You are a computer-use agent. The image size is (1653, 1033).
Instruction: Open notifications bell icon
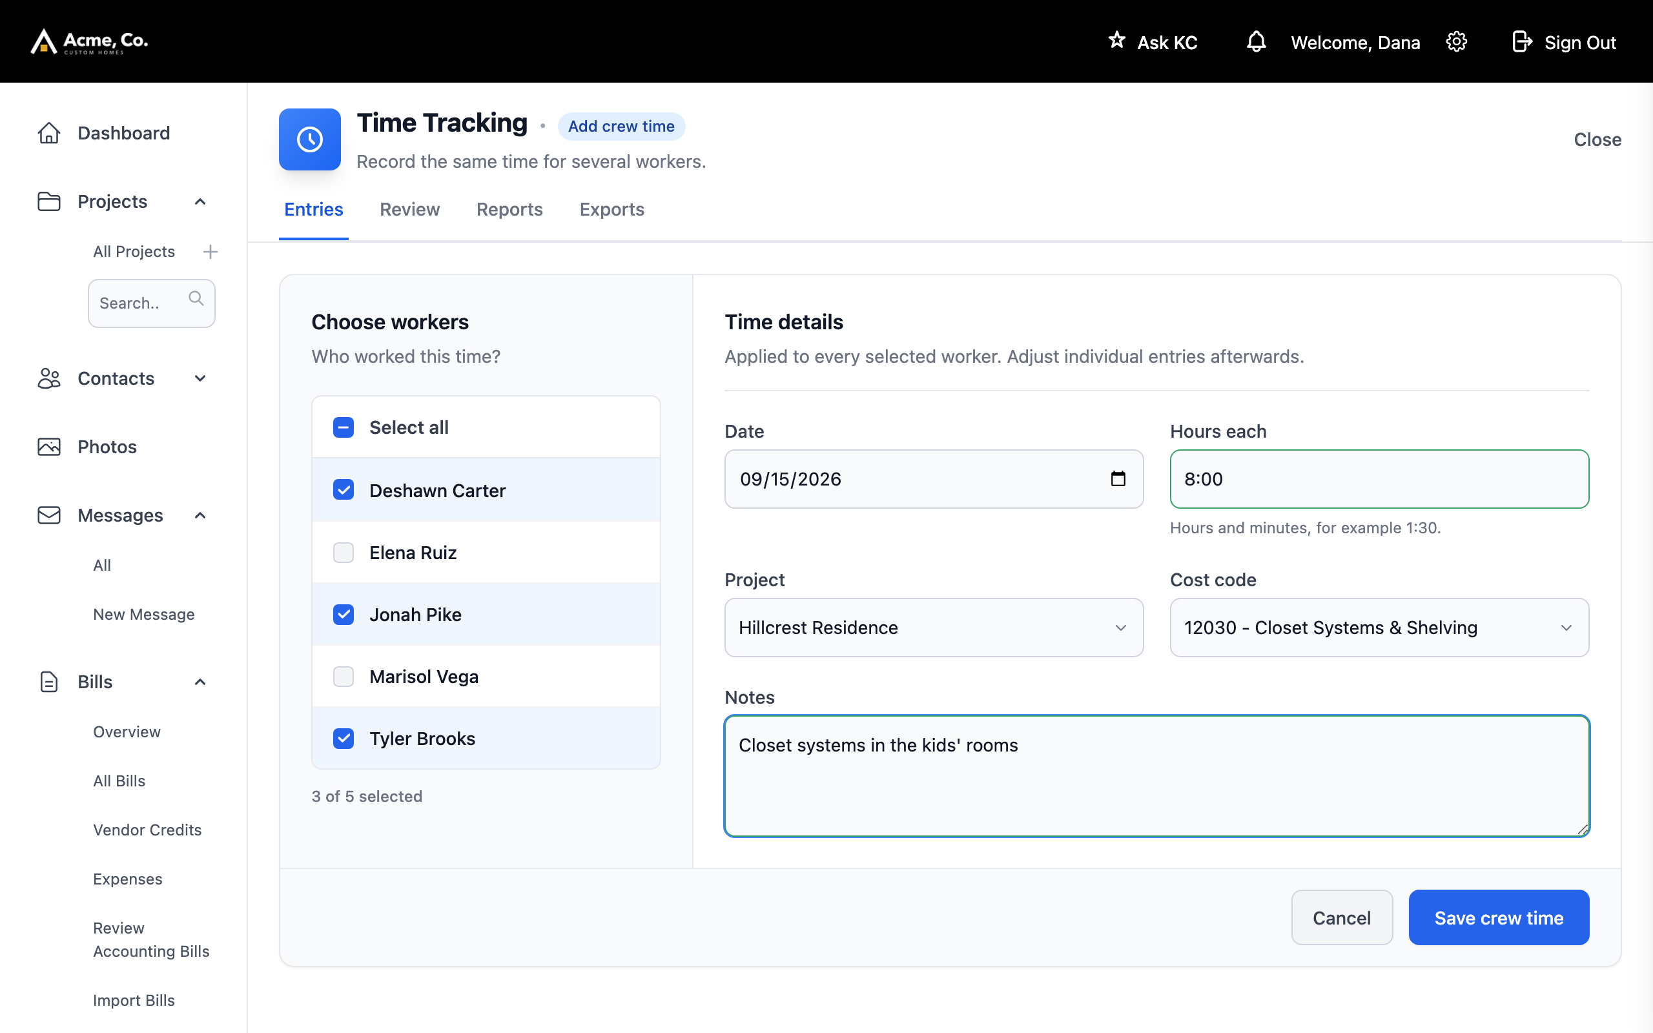tap(1255, 42)
